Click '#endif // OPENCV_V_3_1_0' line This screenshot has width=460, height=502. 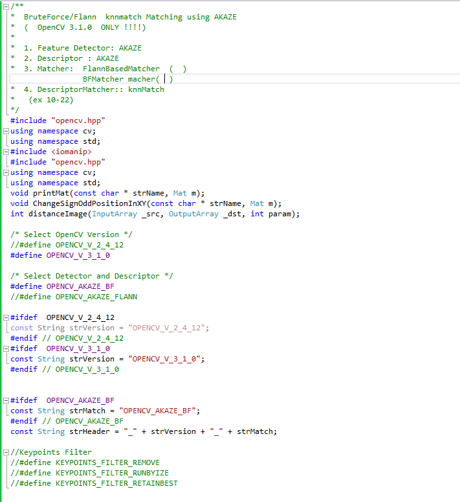click(x=65, y=369)
